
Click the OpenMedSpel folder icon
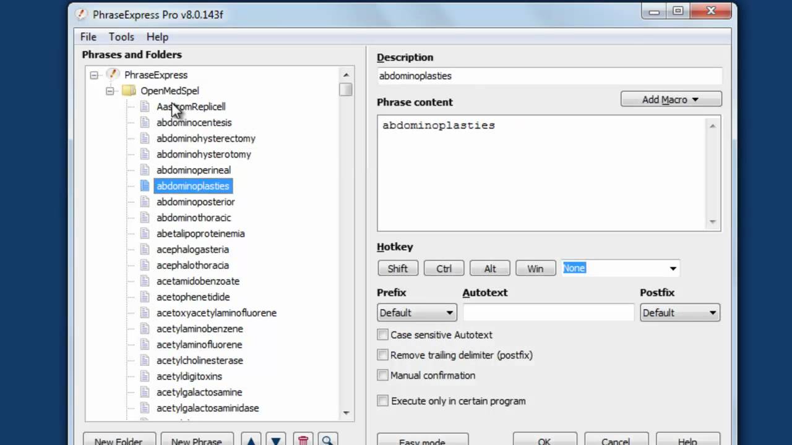click(129, 90)
